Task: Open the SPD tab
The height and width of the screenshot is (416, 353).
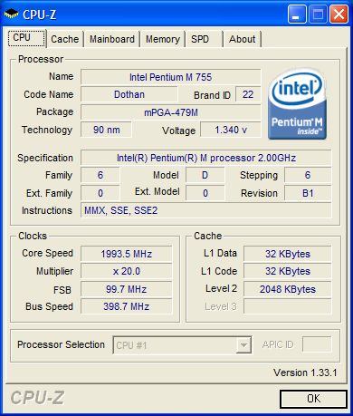Action: (204, 39)
